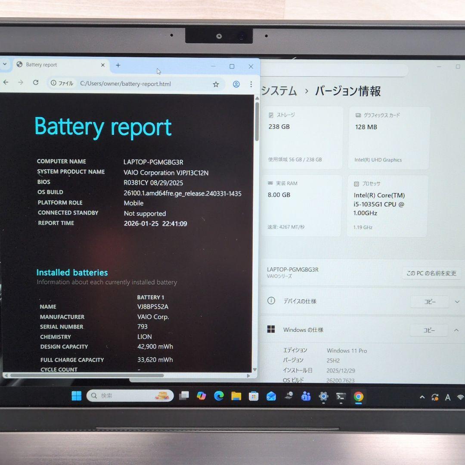Click the Chrome icon in the taskbar

(359, 396)
